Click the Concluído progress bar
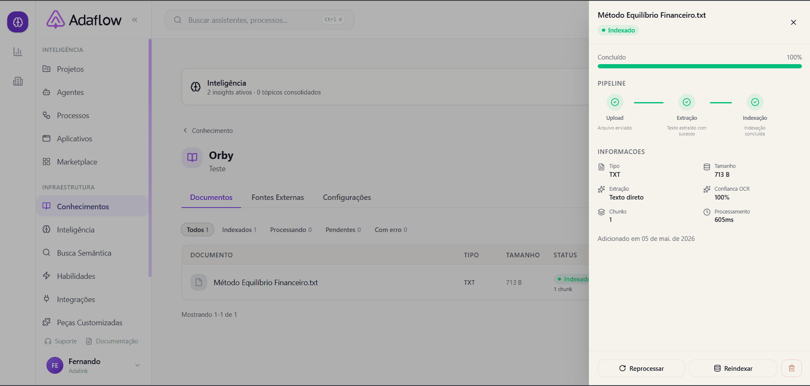810x386 pixels. (699, 66)
